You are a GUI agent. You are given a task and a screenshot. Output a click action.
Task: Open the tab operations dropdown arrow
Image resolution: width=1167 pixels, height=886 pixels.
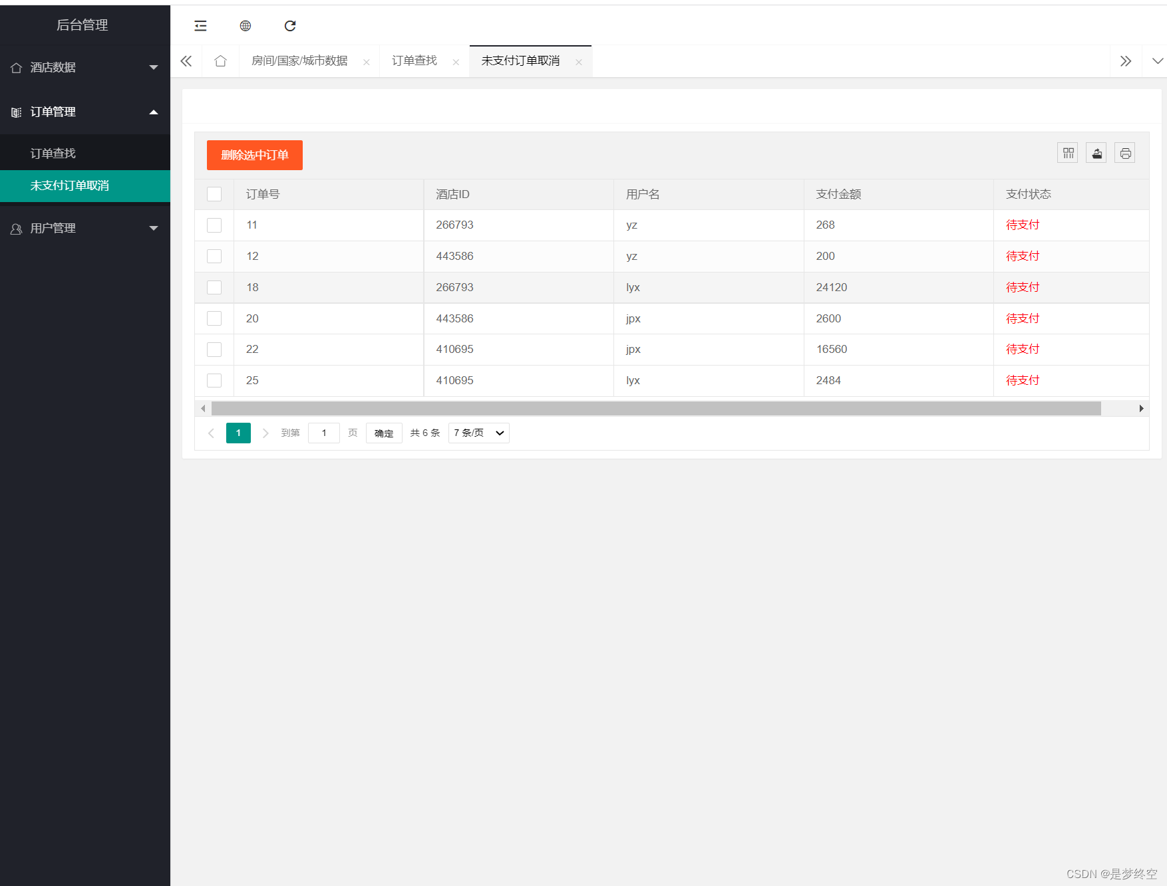point(1158,61)
